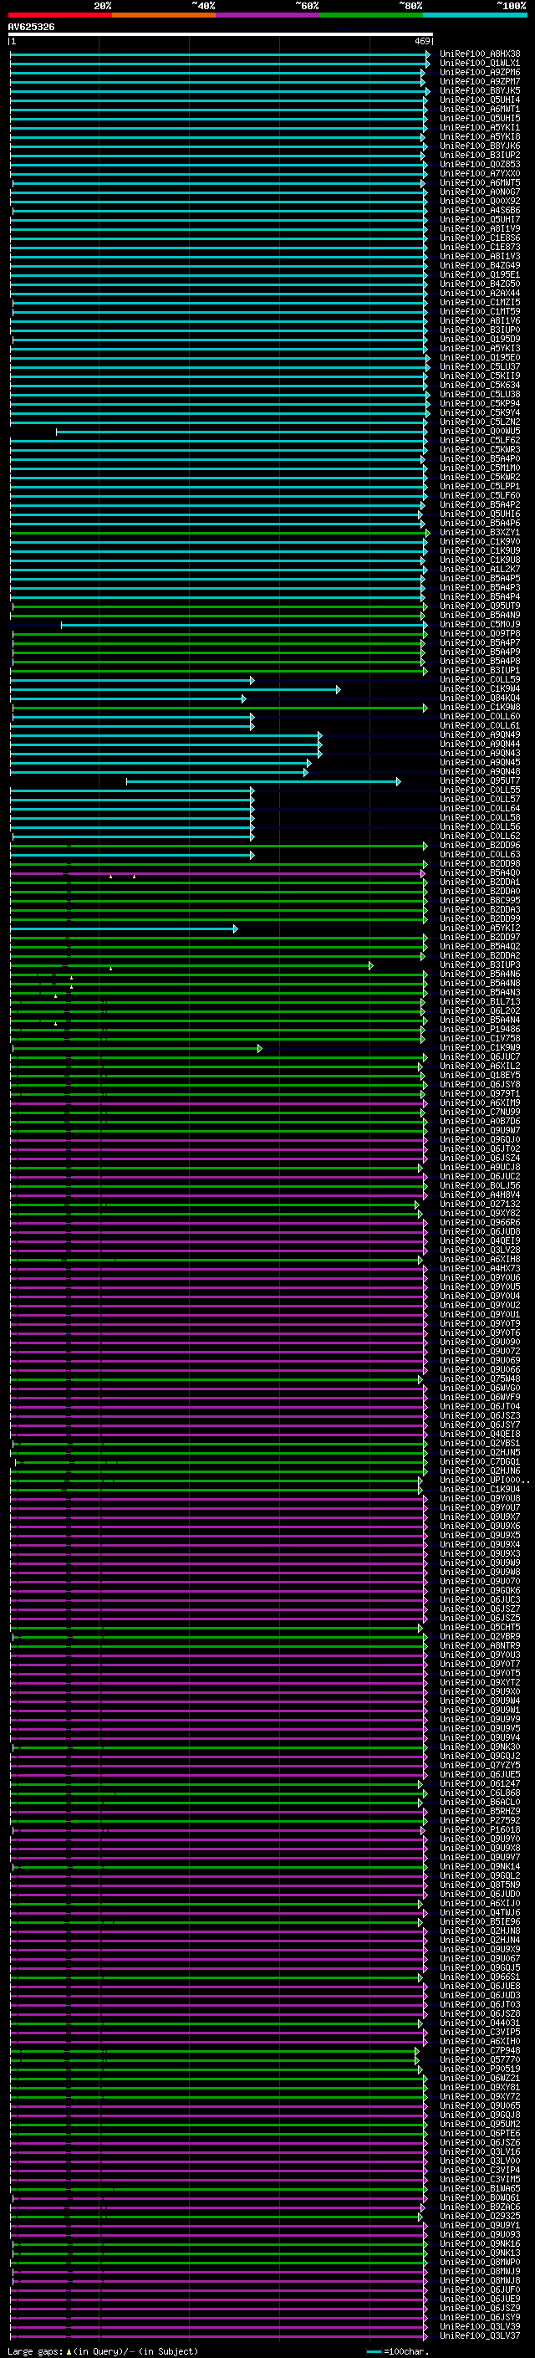Click the red 20% identity legend segment
Viewport: 535px width, 2358px height.
(x=59, y=15)
